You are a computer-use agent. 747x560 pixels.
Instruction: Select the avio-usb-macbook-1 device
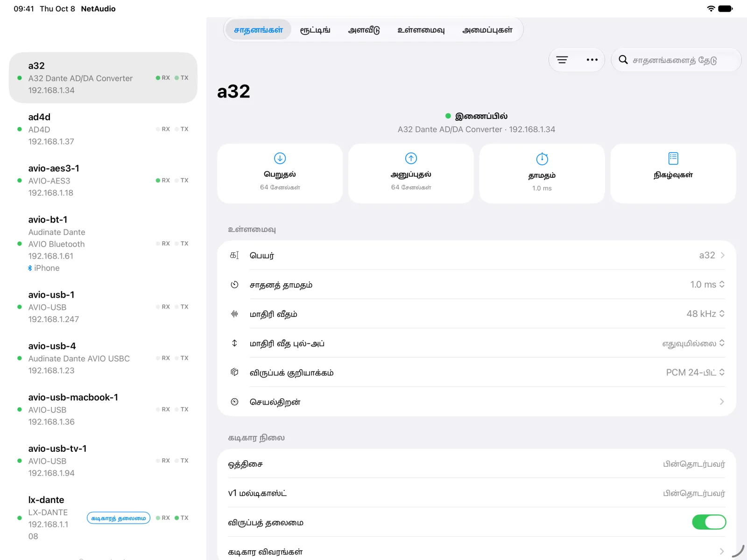(x=103, y=409)
